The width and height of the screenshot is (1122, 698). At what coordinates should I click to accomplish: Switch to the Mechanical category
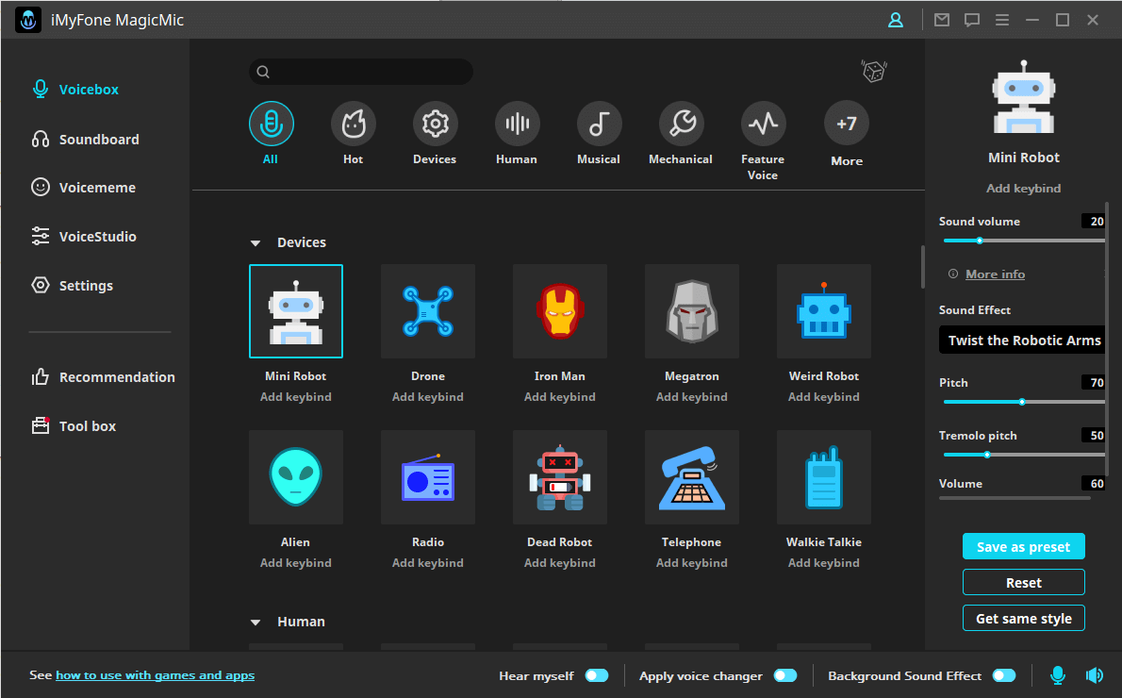[x=681, y=134]
